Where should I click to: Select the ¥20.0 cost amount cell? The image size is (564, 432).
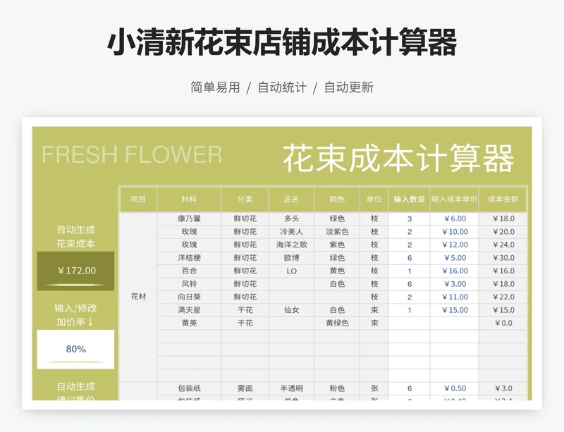(x=503, y=232)
